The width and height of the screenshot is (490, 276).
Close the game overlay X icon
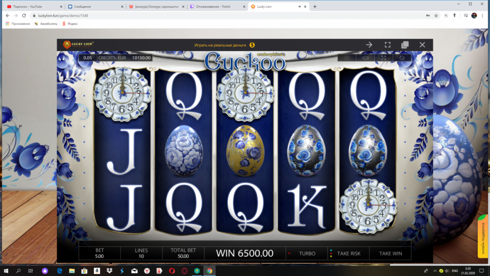(422, 45)
